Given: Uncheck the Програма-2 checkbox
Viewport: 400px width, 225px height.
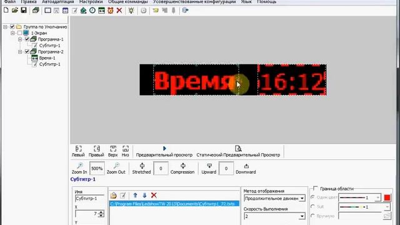Looking at the screenshot, I should (27, 51).
